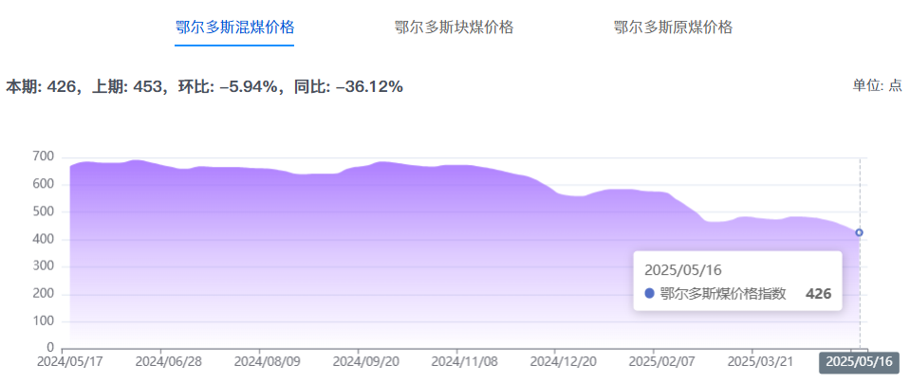Click the blue series dot in tooltip
This screenshot has height=384, width=910.
(x=649, y=294)
